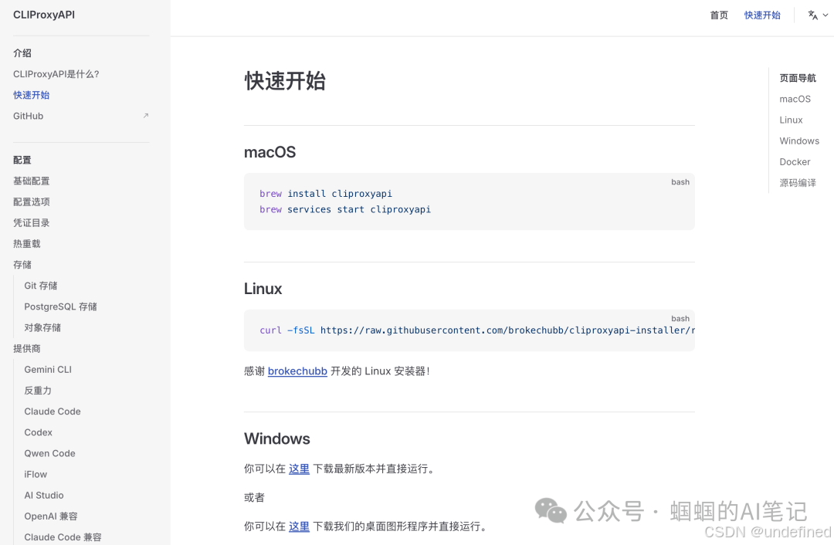The height and width of the screenshot is (545, 834).
Task: Open the brokechubb link
Action: coord(297,371)
